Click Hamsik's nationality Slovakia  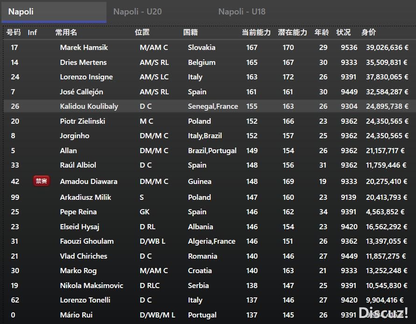click(x=201, y=48)
